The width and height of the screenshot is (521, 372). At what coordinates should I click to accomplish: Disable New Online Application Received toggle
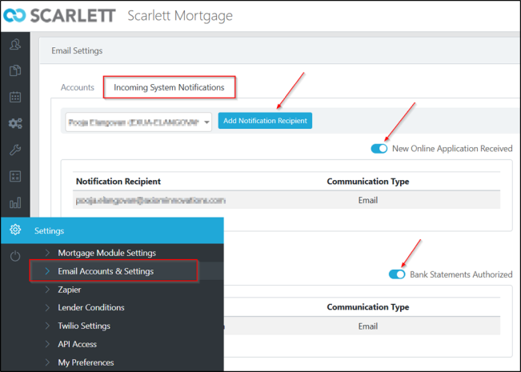(x=379, y=148)
